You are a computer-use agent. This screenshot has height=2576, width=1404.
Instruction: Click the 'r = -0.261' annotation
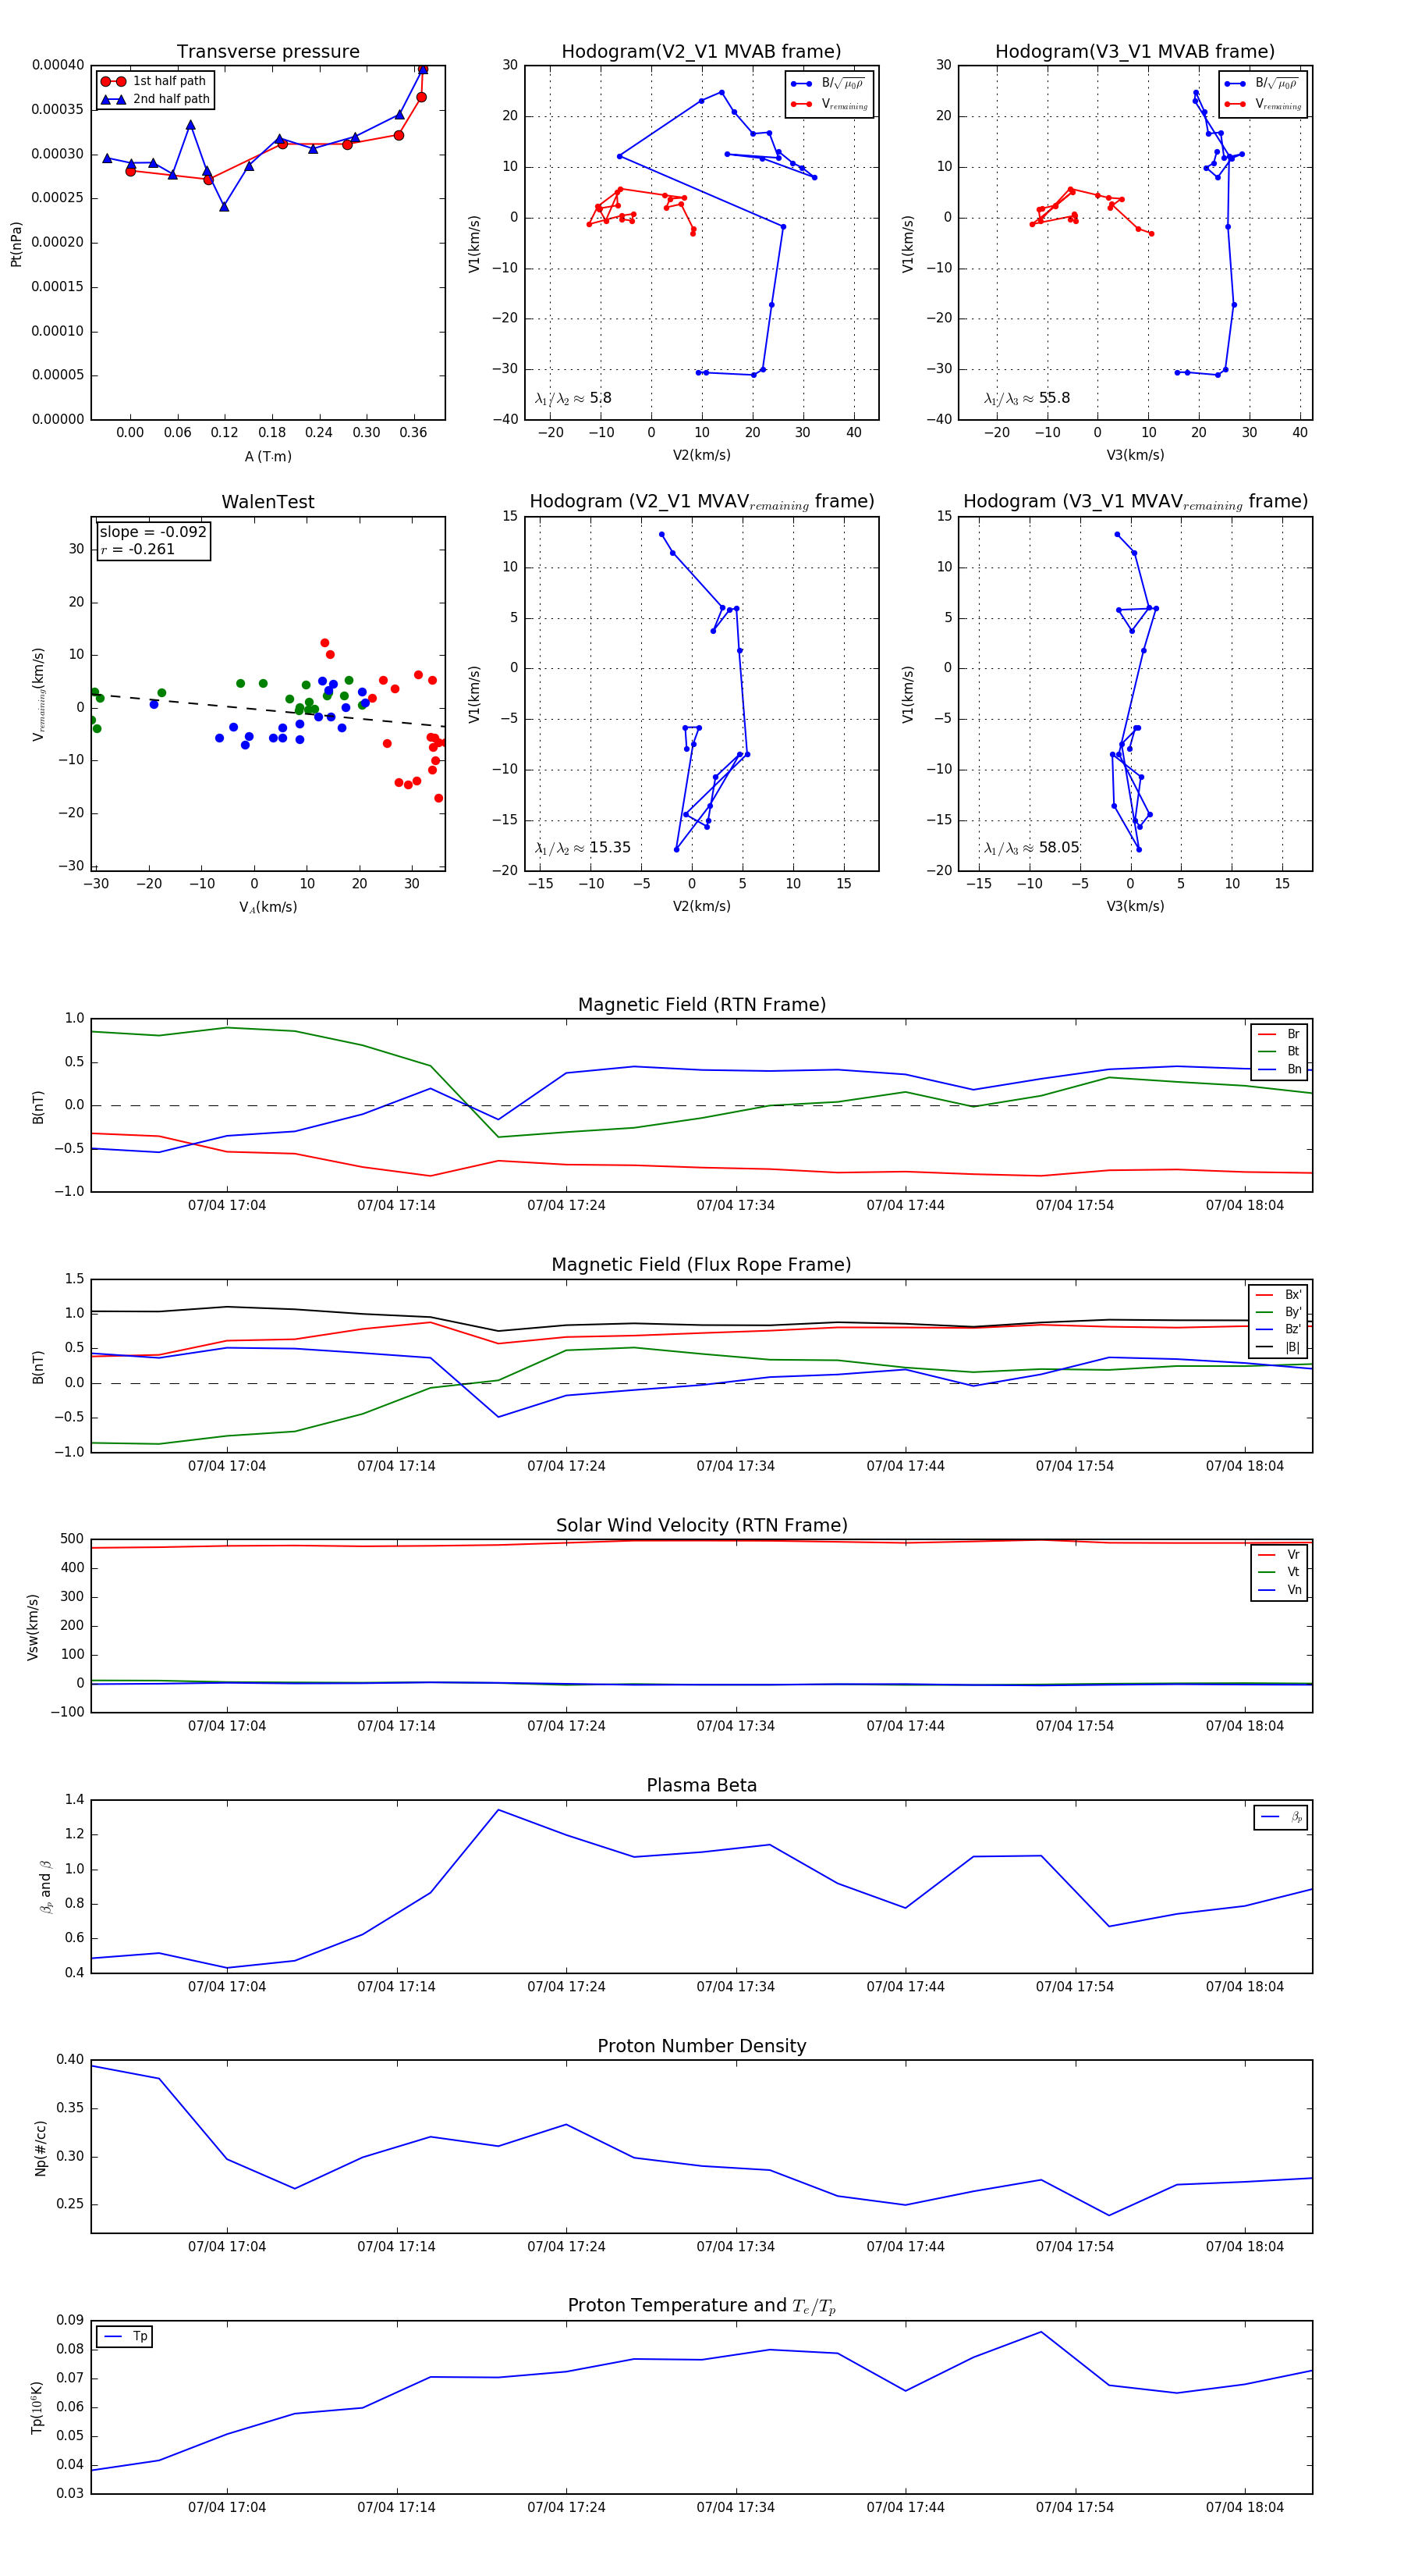click(138, 549)
